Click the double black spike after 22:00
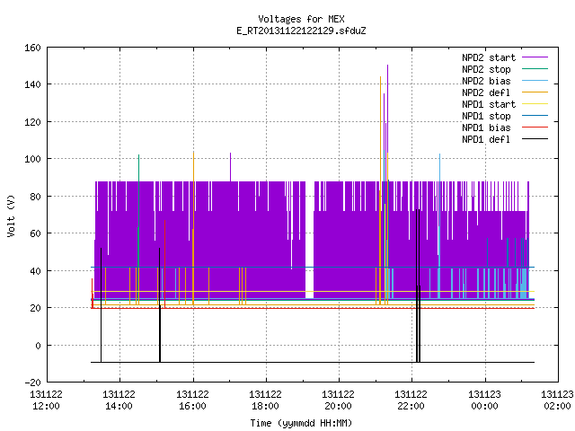Image resolution: width=575 pixels, height=431 pixels. click(x=418, y=286)
